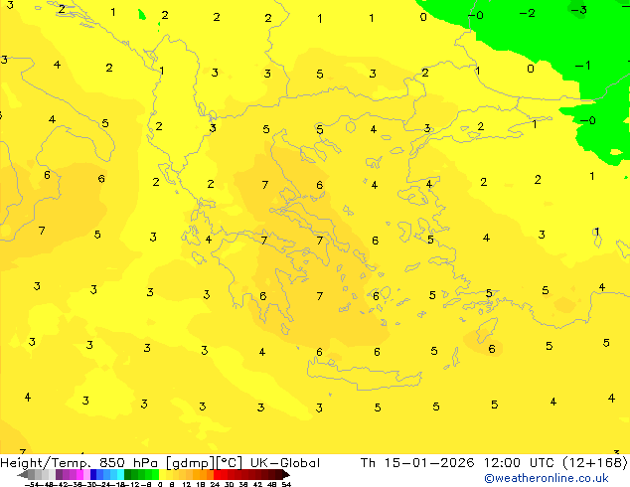Click the 'Th 15-01-2026' date text

pos(417,463)
